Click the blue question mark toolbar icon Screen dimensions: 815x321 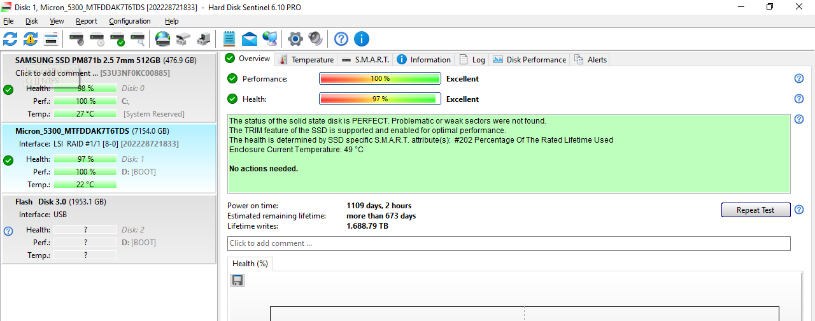pyautogui.click(x=341, y=39)
